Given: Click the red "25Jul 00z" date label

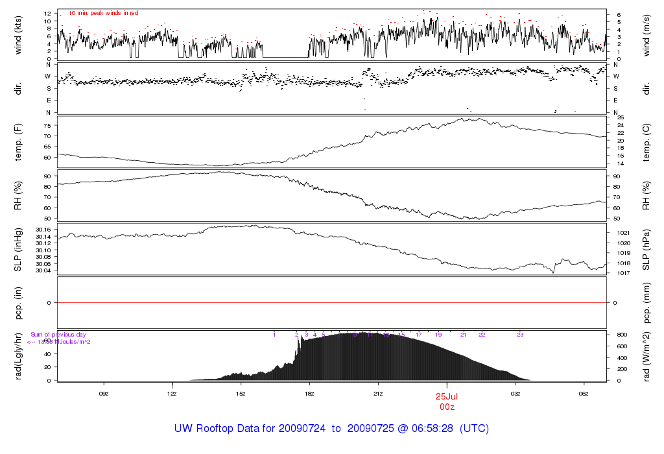Looking at the screenshot, I should [x=447, y=400].
